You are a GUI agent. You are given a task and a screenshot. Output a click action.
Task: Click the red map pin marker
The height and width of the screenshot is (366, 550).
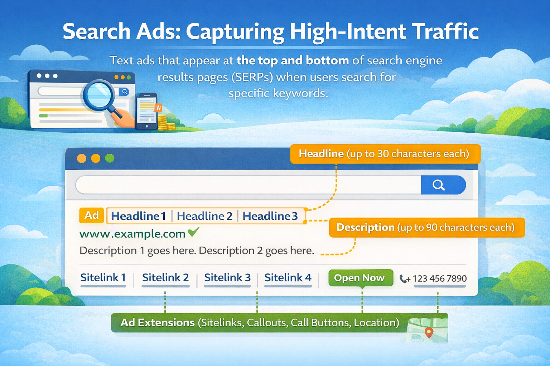(x=429, y=332)
